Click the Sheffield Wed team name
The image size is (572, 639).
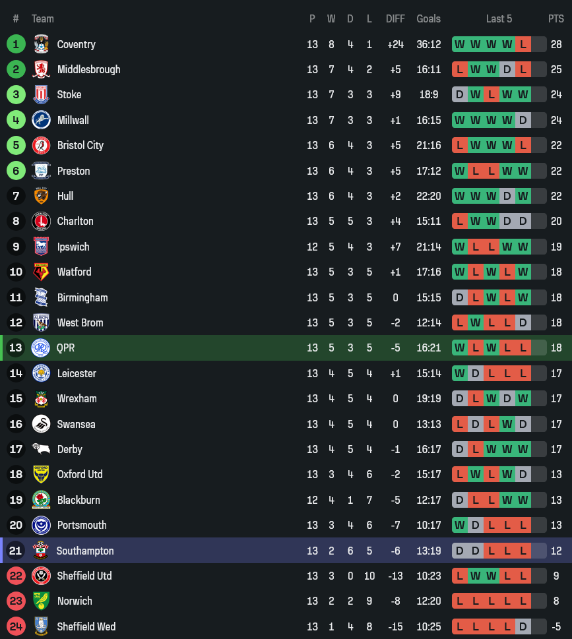click(86, 626)
